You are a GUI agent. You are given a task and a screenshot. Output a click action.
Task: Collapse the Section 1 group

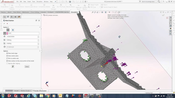coord(40,27)
